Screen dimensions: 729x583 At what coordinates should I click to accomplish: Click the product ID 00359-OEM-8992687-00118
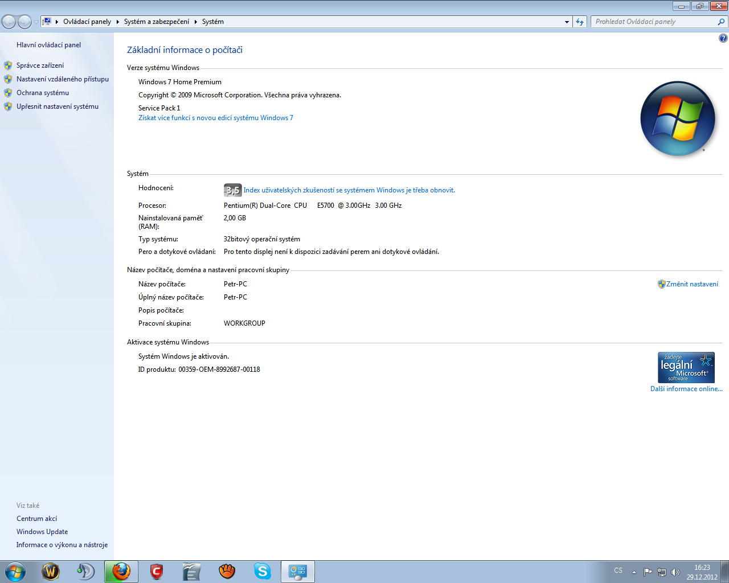[x=219, y=369]
